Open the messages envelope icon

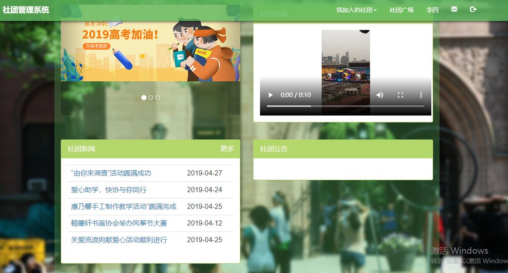point(454,9)
